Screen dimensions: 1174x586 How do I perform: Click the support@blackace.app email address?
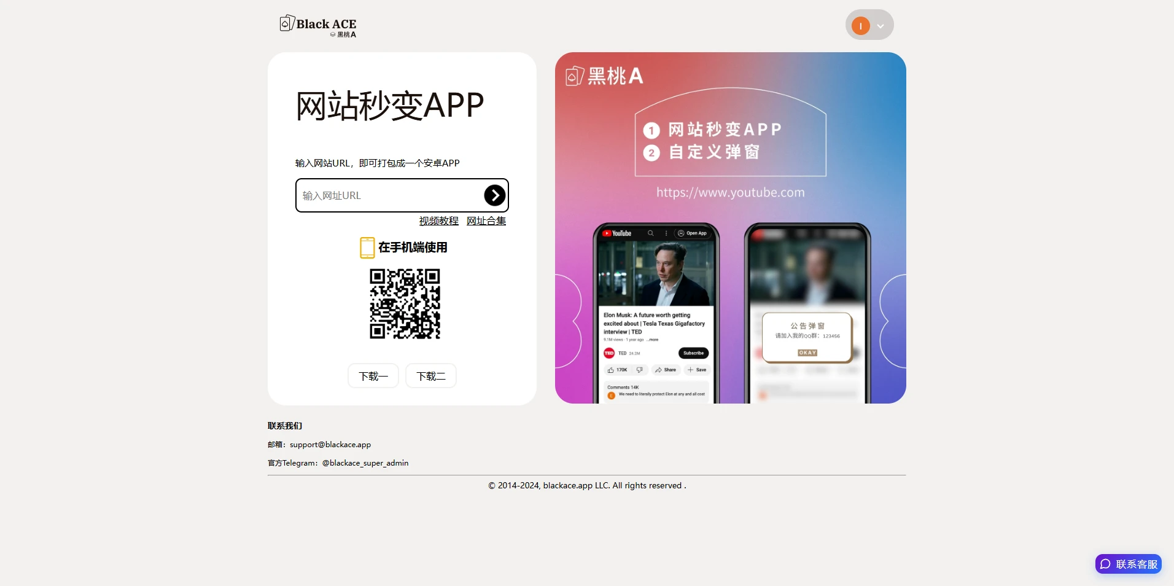(x=330, y=444)
